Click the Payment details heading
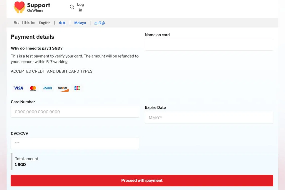285x190 pixels. pos(32,37)
